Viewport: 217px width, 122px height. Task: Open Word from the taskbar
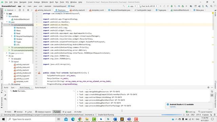pos(115,119)
